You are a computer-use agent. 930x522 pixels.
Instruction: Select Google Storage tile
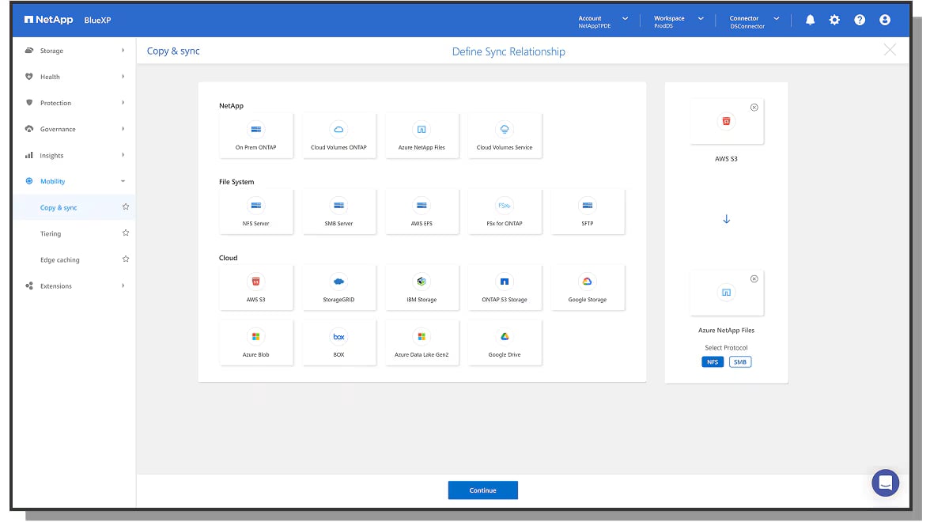point(587,288)
